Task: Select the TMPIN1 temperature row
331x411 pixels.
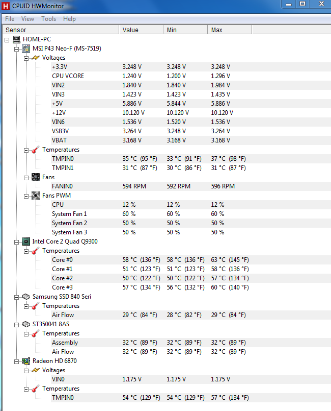Action: (191, 168)
